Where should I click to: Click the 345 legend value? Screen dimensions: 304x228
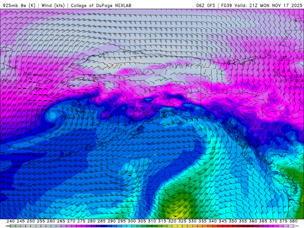pyautogui.click(x=223, y=221)
